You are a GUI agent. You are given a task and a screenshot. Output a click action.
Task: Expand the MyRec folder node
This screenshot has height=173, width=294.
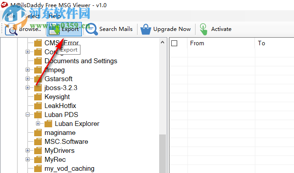(x=27, y=160)
